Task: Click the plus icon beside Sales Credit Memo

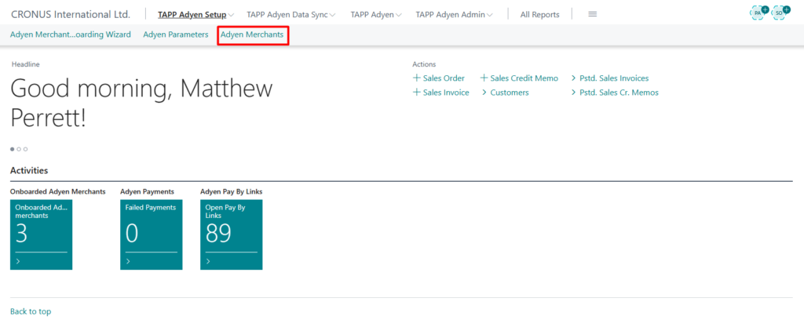Action: tap(484, 78)
